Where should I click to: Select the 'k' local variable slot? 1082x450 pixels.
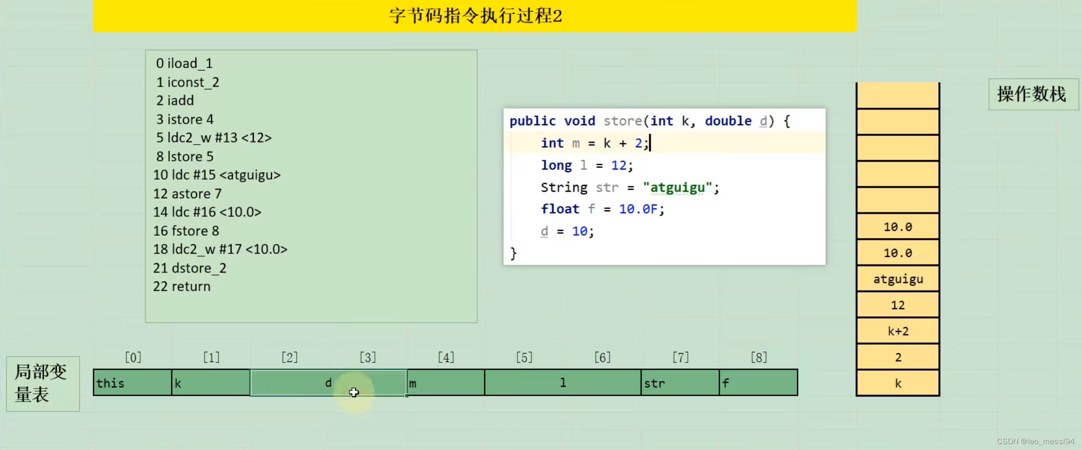click(x=211, y=382)
